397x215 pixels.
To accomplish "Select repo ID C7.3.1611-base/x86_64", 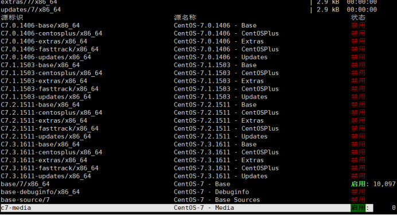I will [40, 144].
